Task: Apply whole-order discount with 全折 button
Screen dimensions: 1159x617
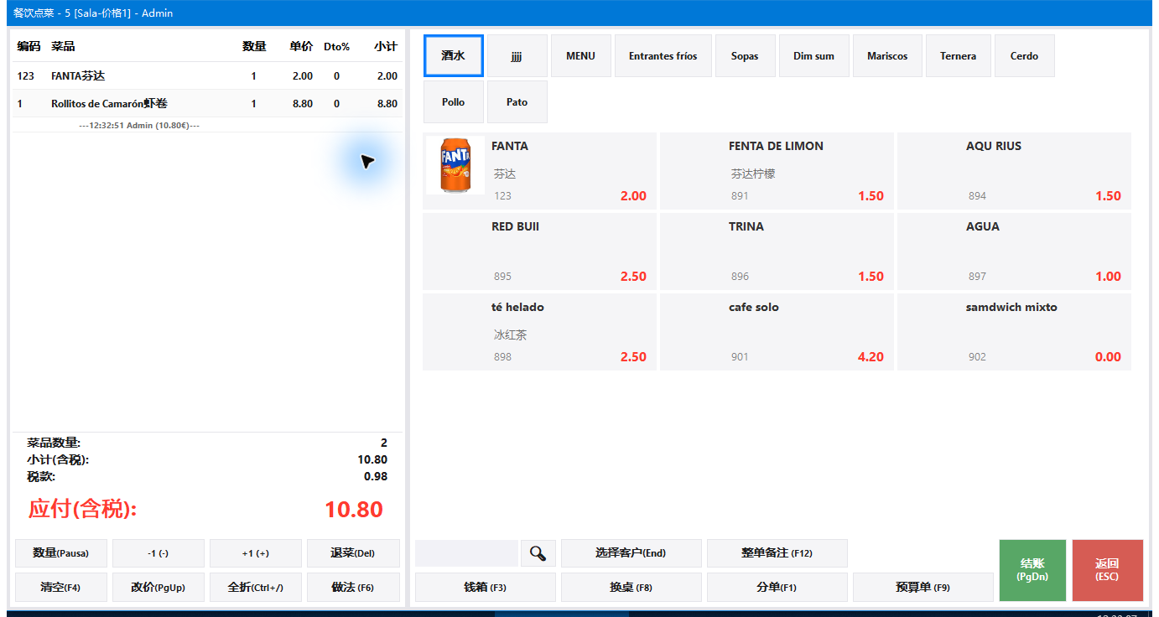Action: 256,588
